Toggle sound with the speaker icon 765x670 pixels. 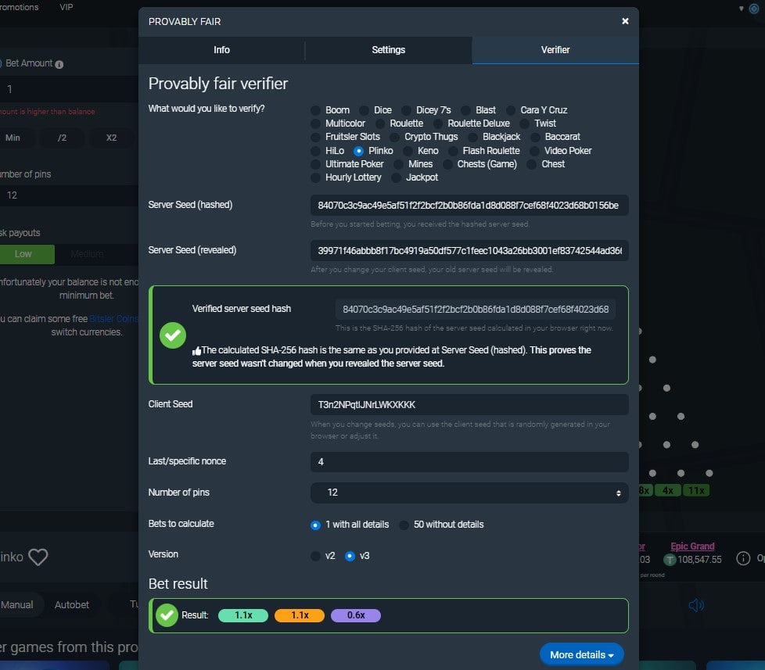click(x=696, y=605)
